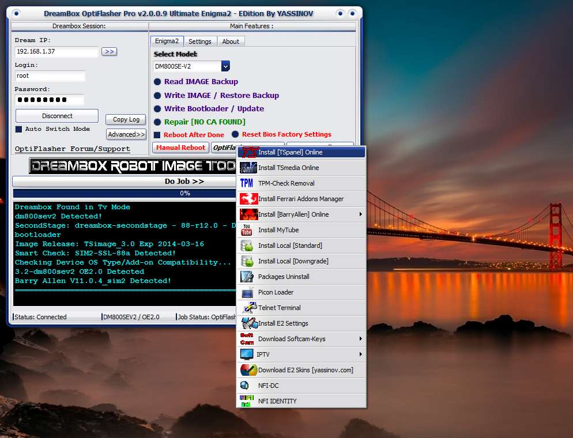Click the Install Local Standard package icon
Screen dimensions: 573x438
click(x=247, y=246)
